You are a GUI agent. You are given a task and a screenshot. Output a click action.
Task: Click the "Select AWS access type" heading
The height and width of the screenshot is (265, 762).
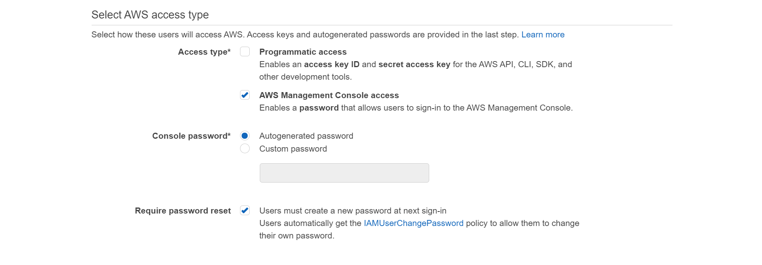[150, 15]
